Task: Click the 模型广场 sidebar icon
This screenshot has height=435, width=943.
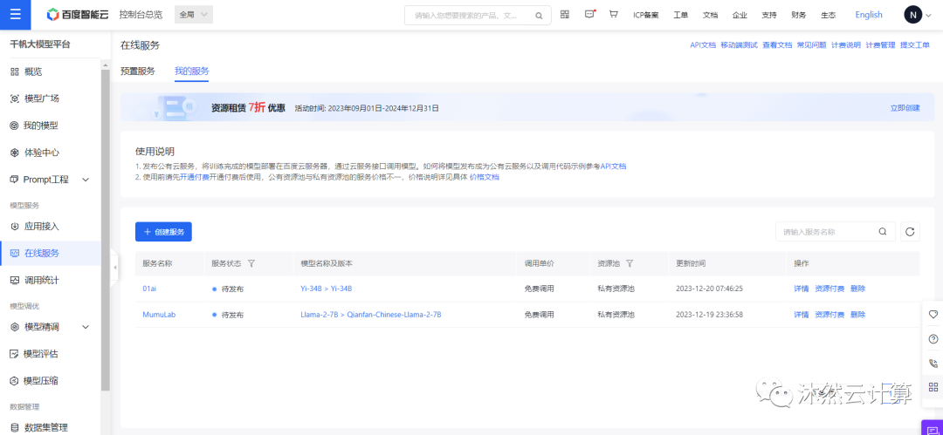Action: coord(15,99)
